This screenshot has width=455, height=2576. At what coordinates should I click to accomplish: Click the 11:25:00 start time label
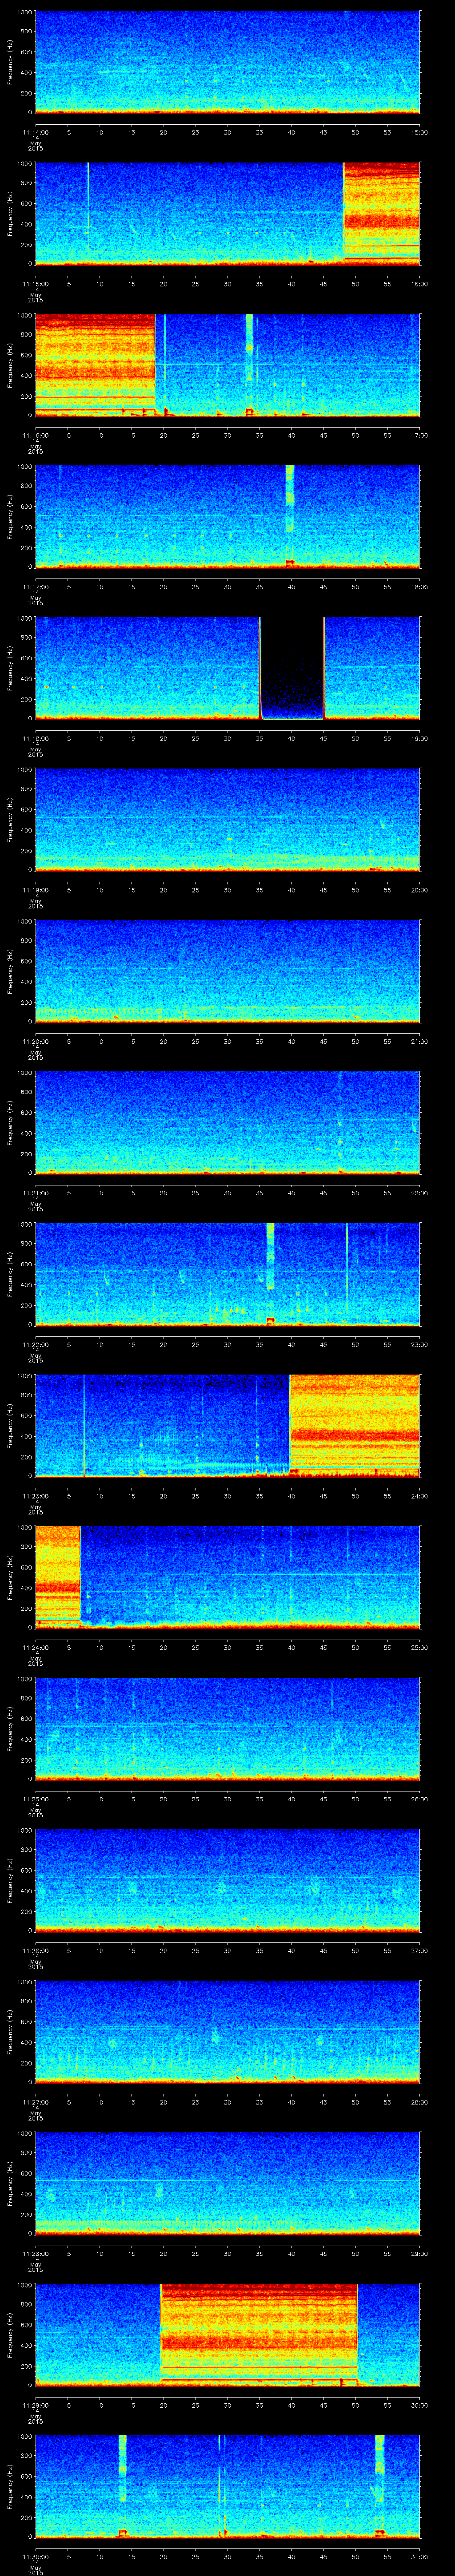click(x=35, y=1799)
